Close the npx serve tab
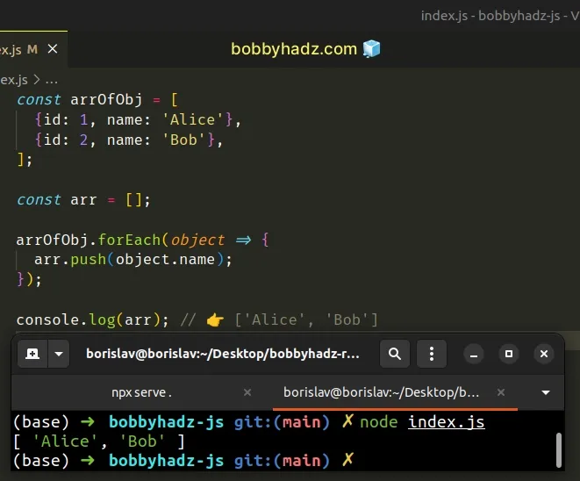The height and width of the screenshot is (481, 580). point(247,392)
